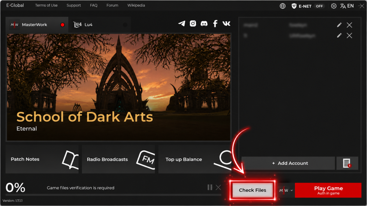The width and height of the screenshot is (367, 206).
Task: Open the Discord social link
Action: (204, 23)
